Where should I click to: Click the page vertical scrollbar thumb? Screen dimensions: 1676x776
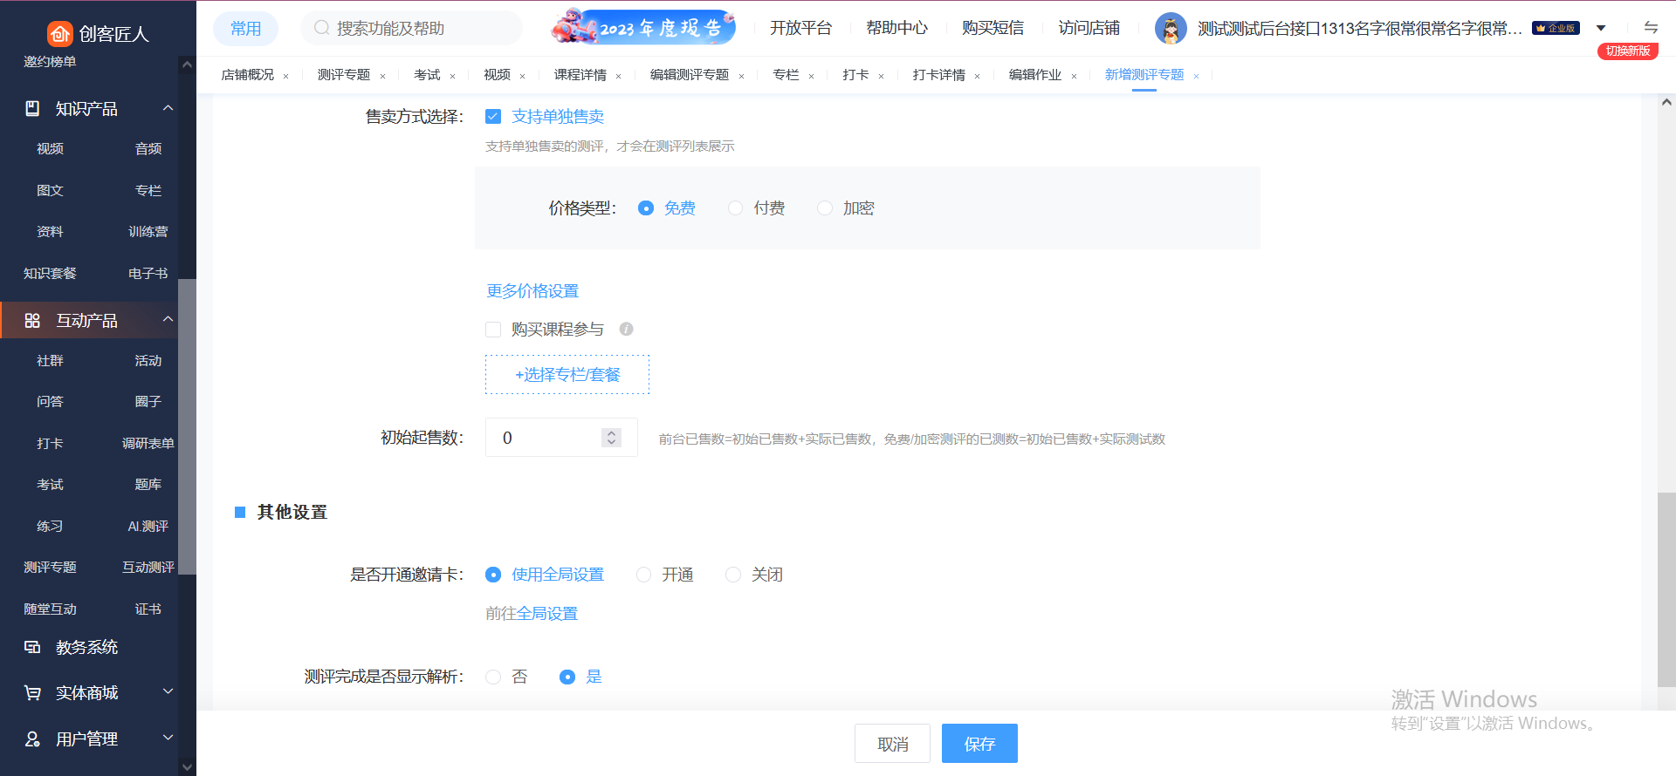tap(1666, 589)
